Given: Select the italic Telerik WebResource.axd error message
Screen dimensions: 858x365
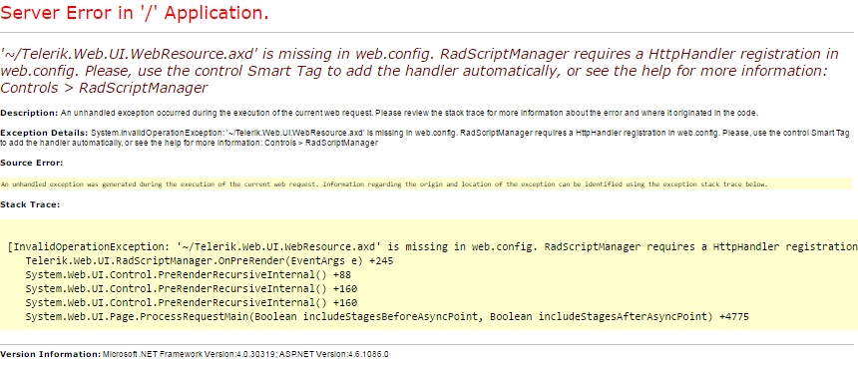Looking at the screenshot, I should point(420,71).
